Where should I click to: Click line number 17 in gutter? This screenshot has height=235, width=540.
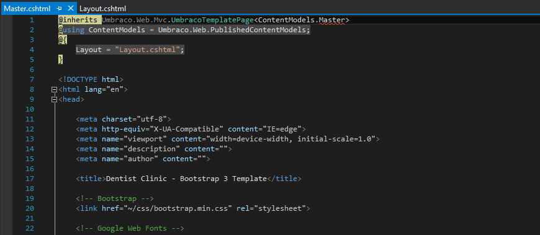click(x=30, y=179)
